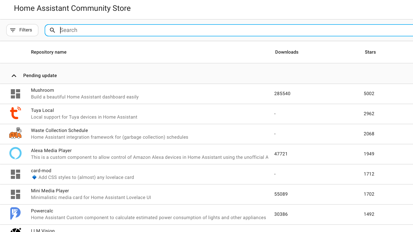The height and width of the screenshot is (232, 413).
Task: Sort by Downloads column header
Action: click(x=287, y=52)
